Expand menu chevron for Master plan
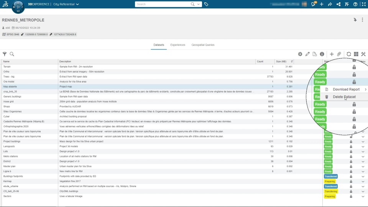 [x=363, y=166]
